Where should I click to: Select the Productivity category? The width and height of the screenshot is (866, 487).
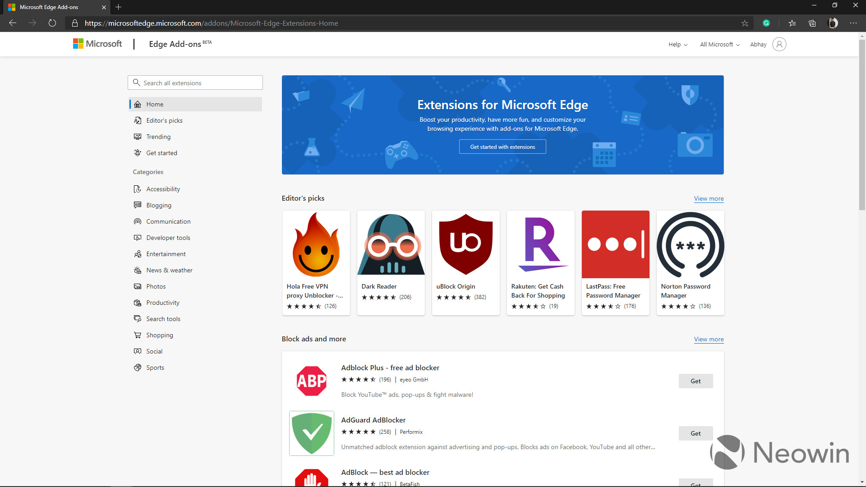click(162, 303)
